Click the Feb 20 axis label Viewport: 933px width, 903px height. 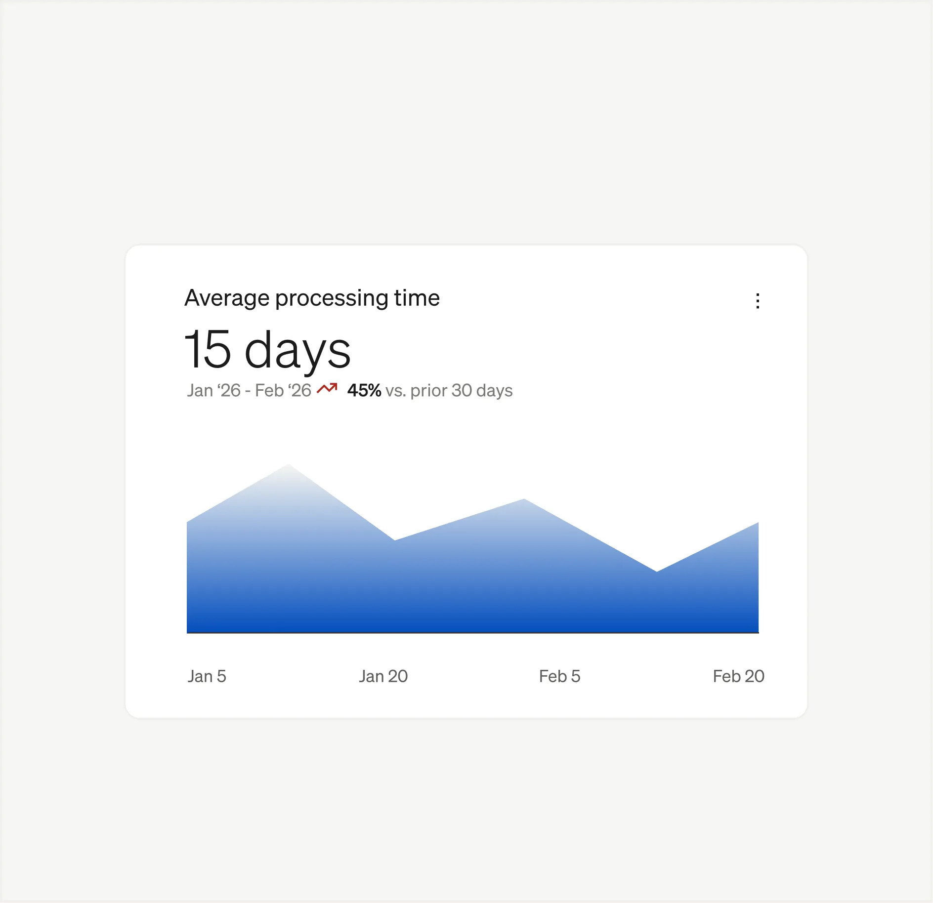pyautogui.click(x=738, y=675)
